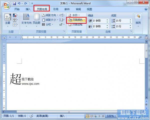Switch to the 插入 tab
150x120 pixels.
pyautogui.click(x=28, y=9)
